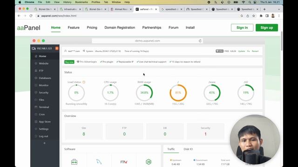The width and height of the screenshot is (298, 167).
Task: Click the demo.aapanel.com address field
Action: (x=147, y=41)
